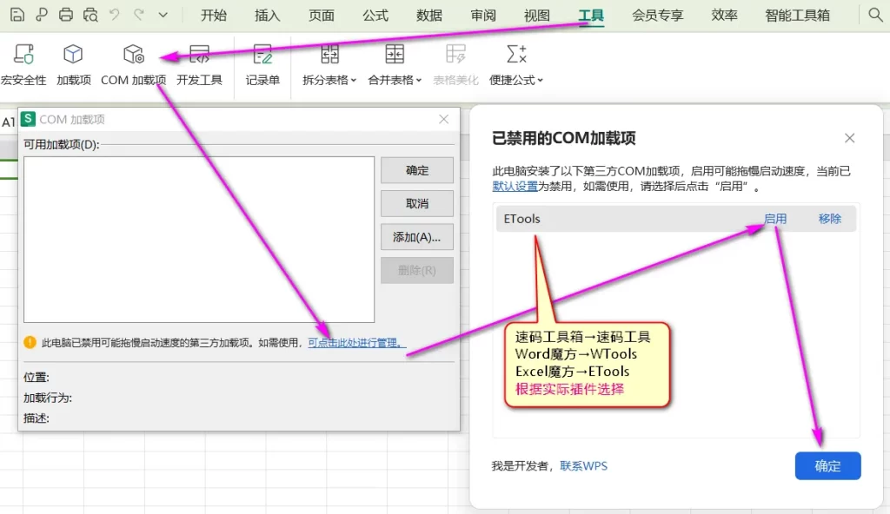Viewport: 890px width, 514px height.
Task: Open the 智能工具箱 ribbon tab
Action: [797, 16]
